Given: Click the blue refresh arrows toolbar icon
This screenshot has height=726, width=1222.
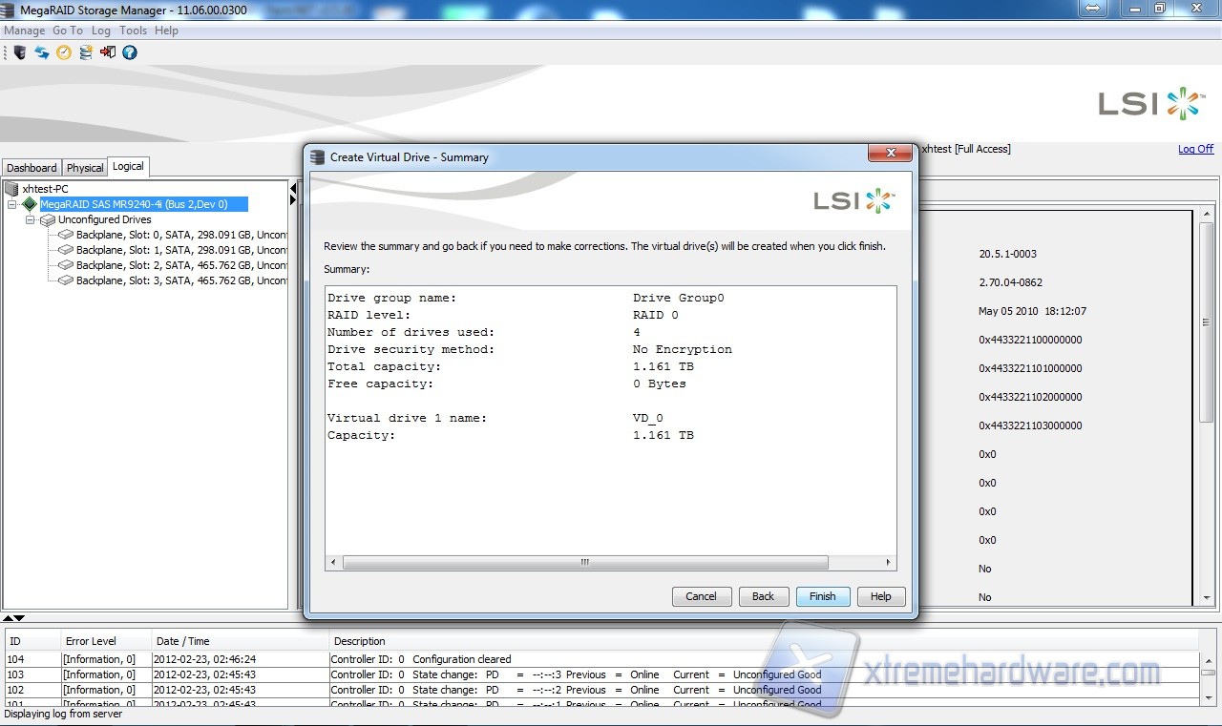Looking at the screenshot, I should [42, 52].
